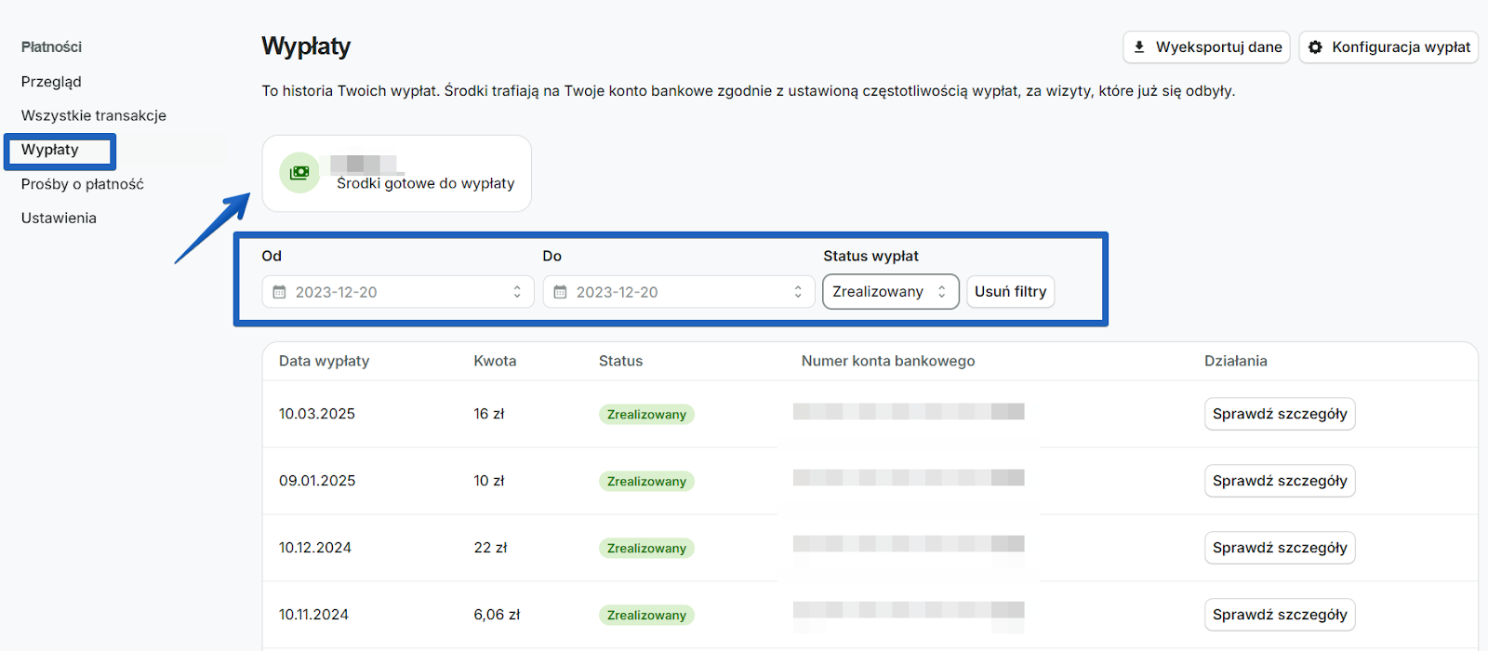
Task: Open Ustawienia in the payments sidebar
Action: pyautogui.click(x=59, y=218)
